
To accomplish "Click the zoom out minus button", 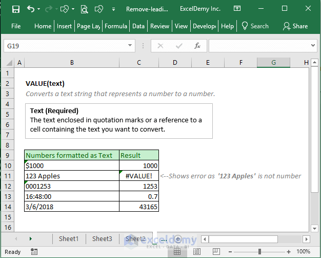I will point(230,252).
